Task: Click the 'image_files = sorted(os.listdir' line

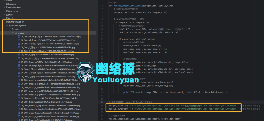Action: coord(140,12)
